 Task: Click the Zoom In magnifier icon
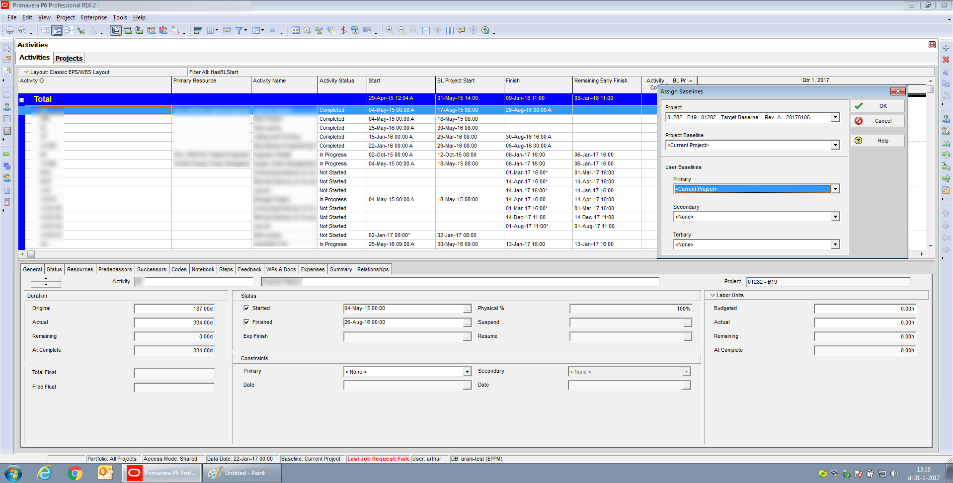coord(390,30)
